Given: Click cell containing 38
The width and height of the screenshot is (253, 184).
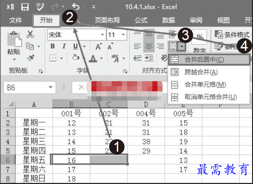Looking at the screenshot, I should pyautogui.click(x=146, y=142).
